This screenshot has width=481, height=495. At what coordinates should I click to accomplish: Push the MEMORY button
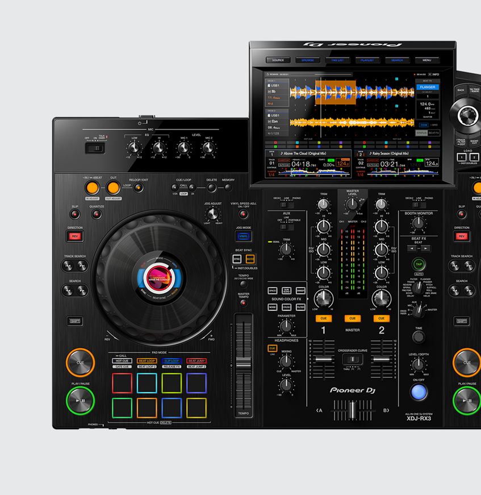point(228,188)
